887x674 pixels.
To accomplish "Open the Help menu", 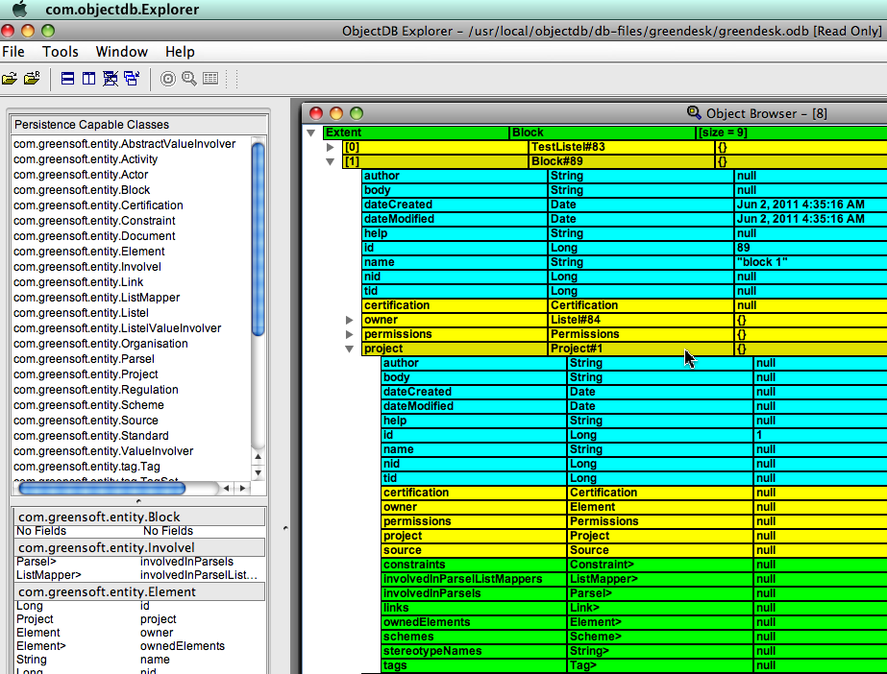I will [x=180, y=52].
